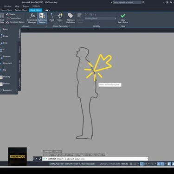
Task: Toggle the grid display in status bar
Action: coord(131,164)
